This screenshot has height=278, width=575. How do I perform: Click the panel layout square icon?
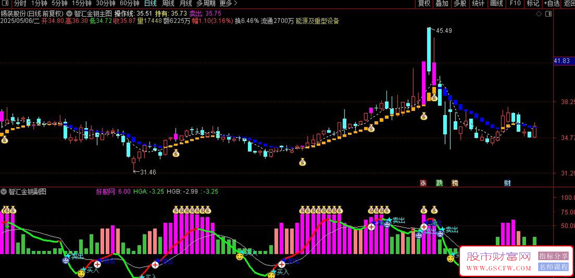[548, 14]
